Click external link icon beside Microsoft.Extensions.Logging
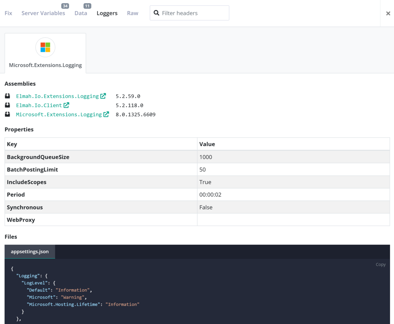Image resolution: width=394 pixels, height=324 pixels. tap(106, 114)
